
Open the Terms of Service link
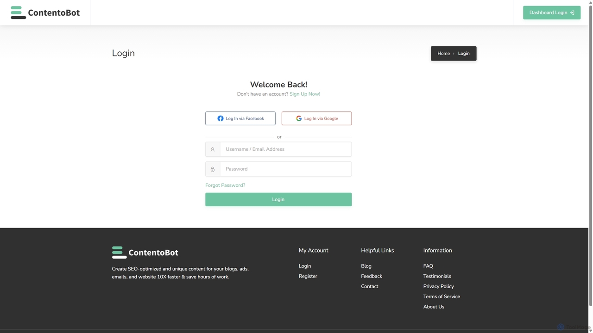click(x=442, y=296)
